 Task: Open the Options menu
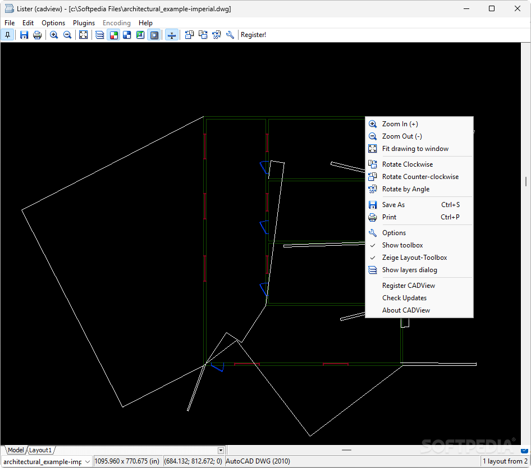pyautogui.click(x=53, y=22)
